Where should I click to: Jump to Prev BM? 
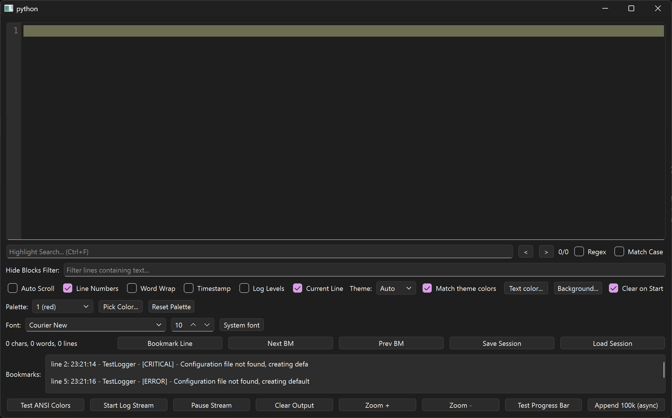391,343
